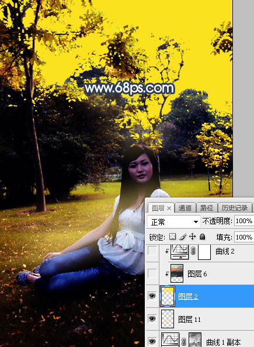Open the 历史记录 tab
The height and width of the screenshot is (347, 254).
(235, 208)
